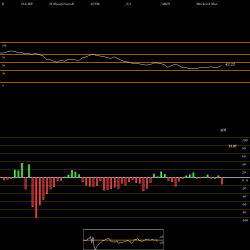Viewport: 250px width, 250px height.
Task: Click the mini chart thumbnail at bottom
Action: (x=123, y=239)
